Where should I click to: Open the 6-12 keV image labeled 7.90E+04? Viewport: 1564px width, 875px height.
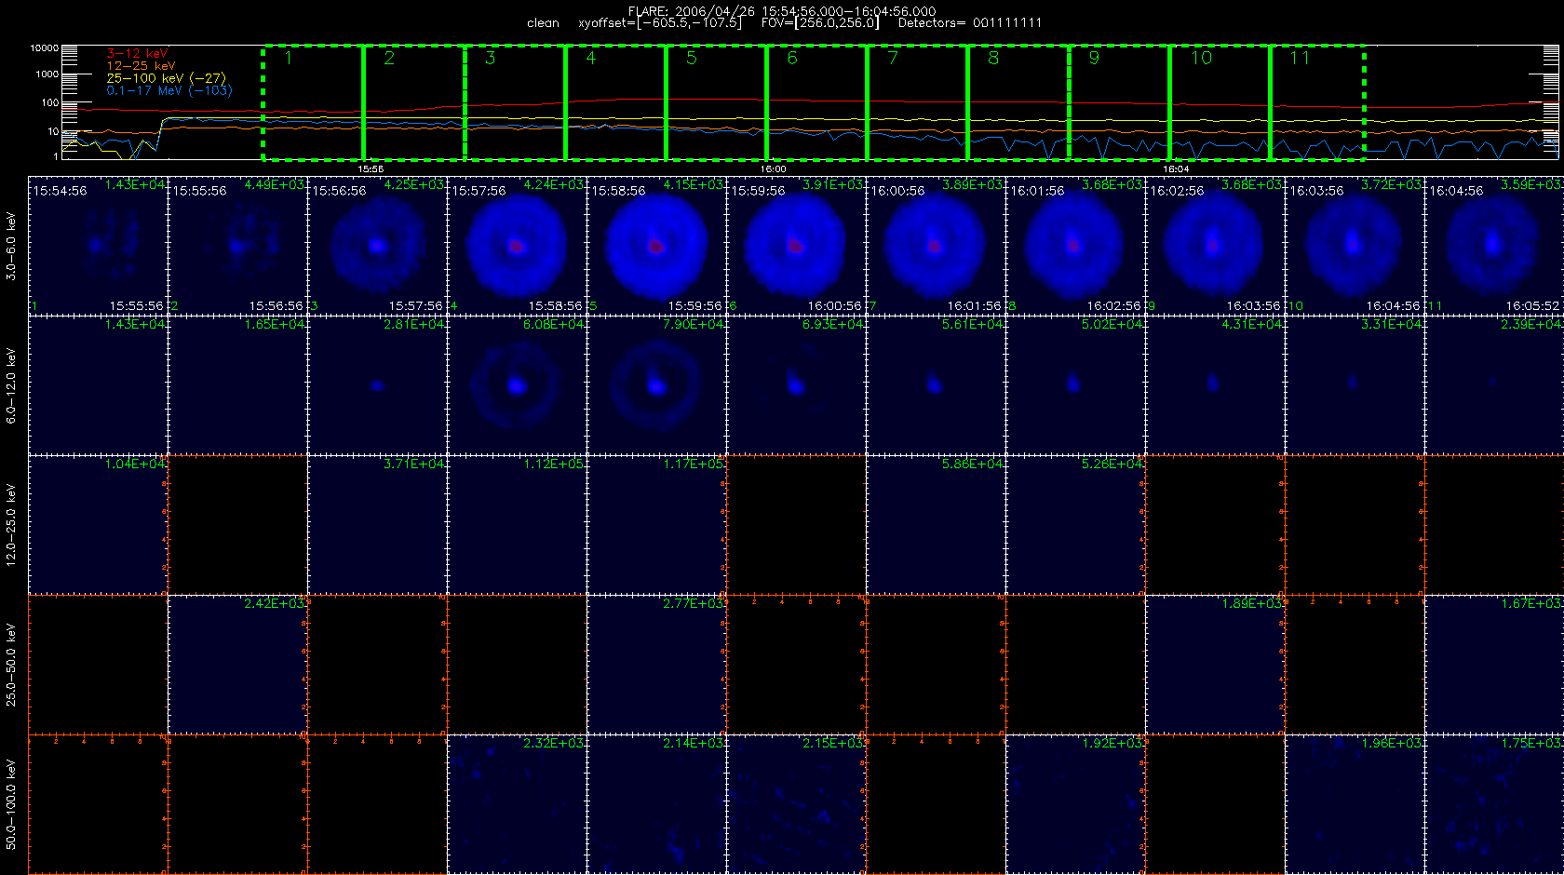656,385
